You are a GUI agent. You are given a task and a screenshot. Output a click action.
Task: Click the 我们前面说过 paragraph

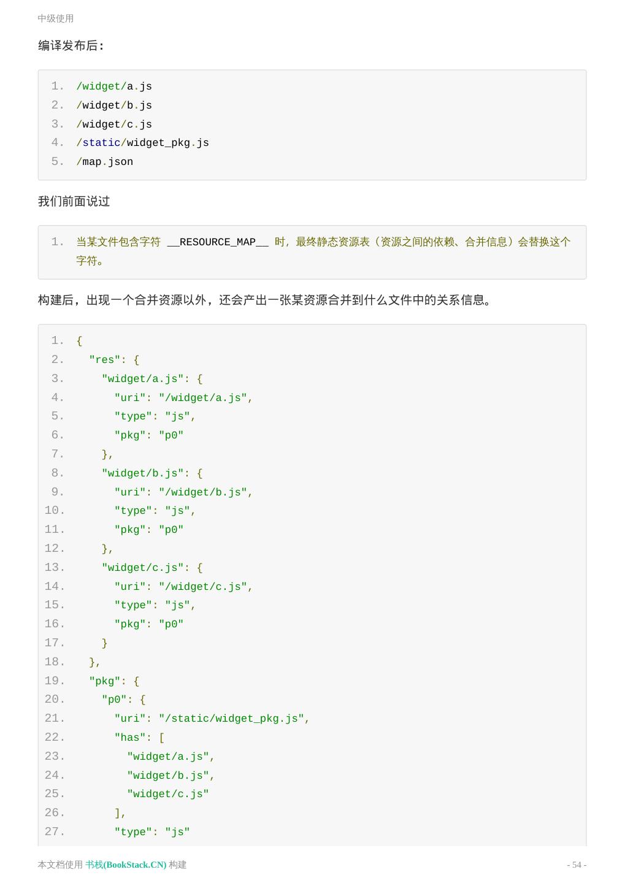74,202
